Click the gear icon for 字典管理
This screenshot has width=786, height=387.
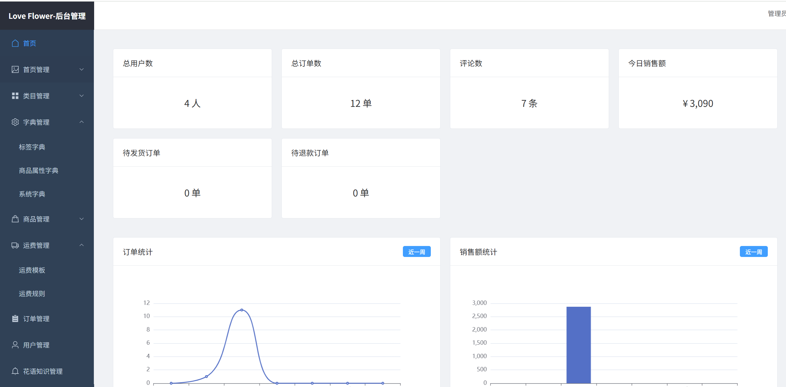coord(15,122)
